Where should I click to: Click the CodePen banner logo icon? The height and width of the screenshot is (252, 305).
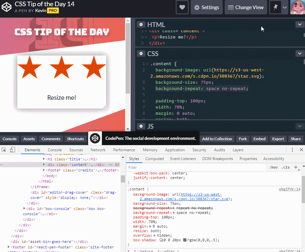(x=95, y=138)
